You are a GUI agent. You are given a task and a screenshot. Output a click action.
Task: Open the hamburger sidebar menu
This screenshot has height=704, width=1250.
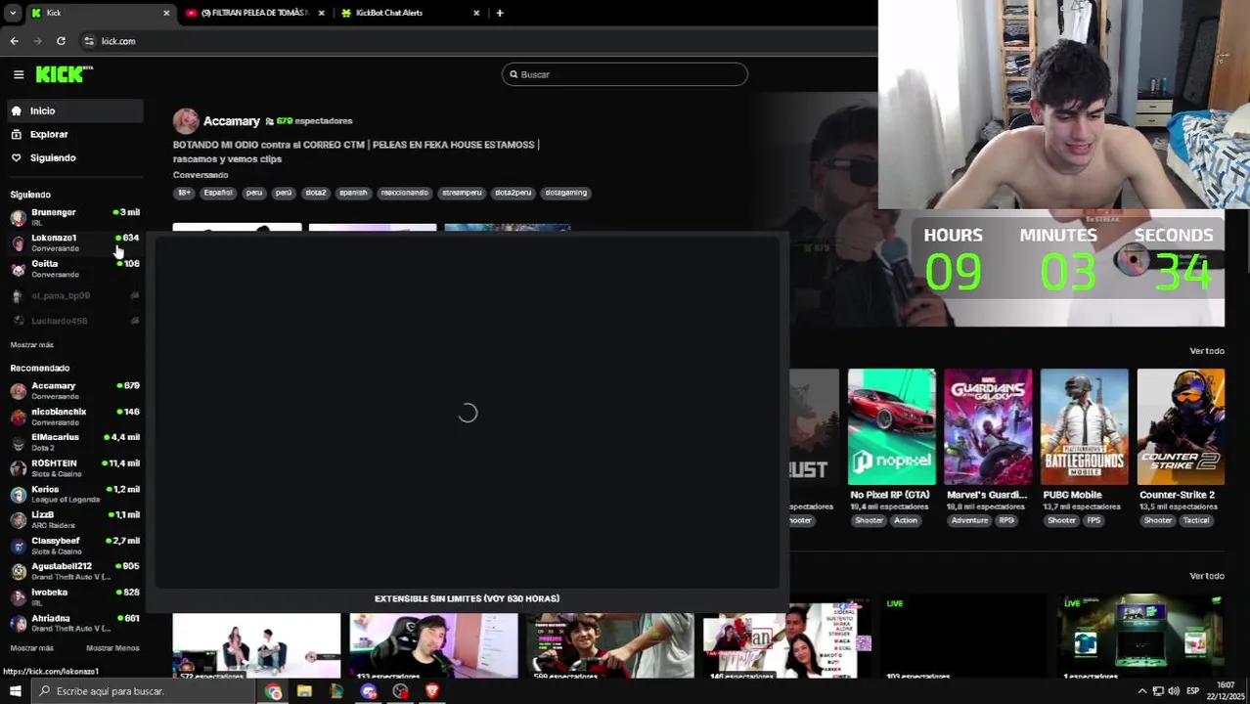(19, 74)
